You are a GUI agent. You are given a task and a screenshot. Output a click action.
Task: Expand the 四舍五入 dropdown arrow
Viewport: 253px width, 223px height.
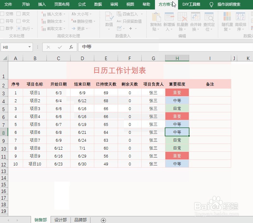(x=142, y=14)
